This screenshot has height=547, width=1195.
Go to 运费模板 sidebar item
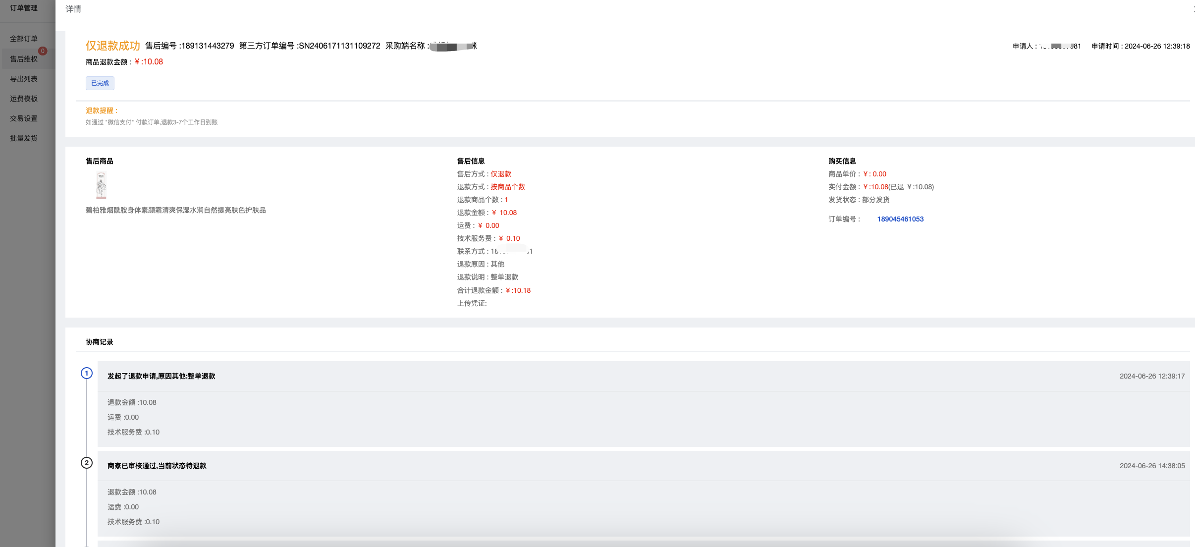(x=24, y=99)
